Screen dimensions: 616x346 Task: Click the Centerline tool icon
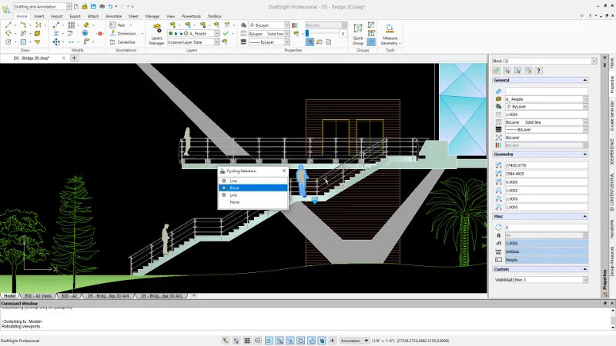(x=112, y=42)
